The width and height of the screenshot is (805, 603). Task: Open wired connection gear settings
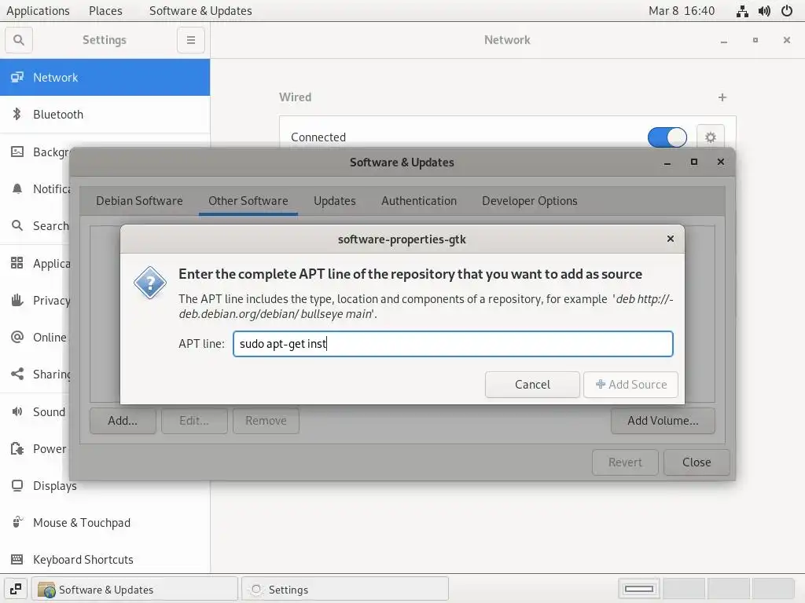click(710, 137)
